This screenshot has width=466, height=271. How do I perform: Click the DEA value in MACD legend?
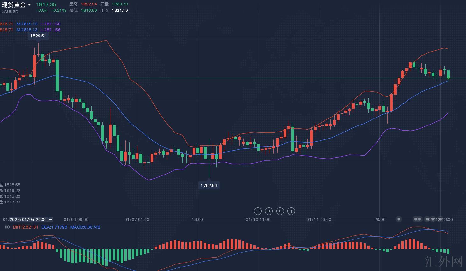pyautogui.click(x=54, y=227)
